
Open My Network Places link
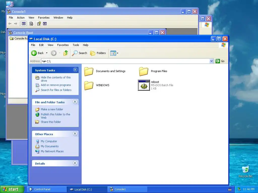coord(52,151)
